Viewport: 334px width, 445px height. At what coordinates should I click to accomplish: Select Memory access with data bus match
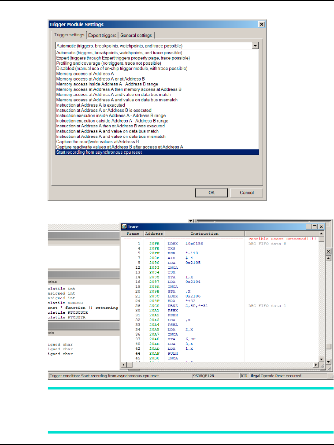157,94
